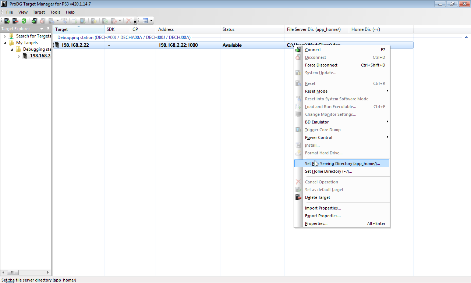
Task: Click the Load and Run Executable toolbar icon
Action: click(x=75, y=21)
